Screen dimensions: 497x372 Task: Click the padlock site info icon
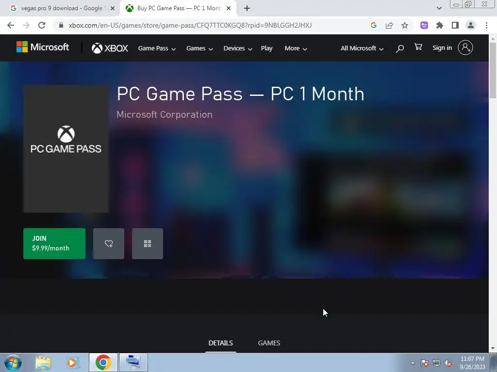[61, 25]
